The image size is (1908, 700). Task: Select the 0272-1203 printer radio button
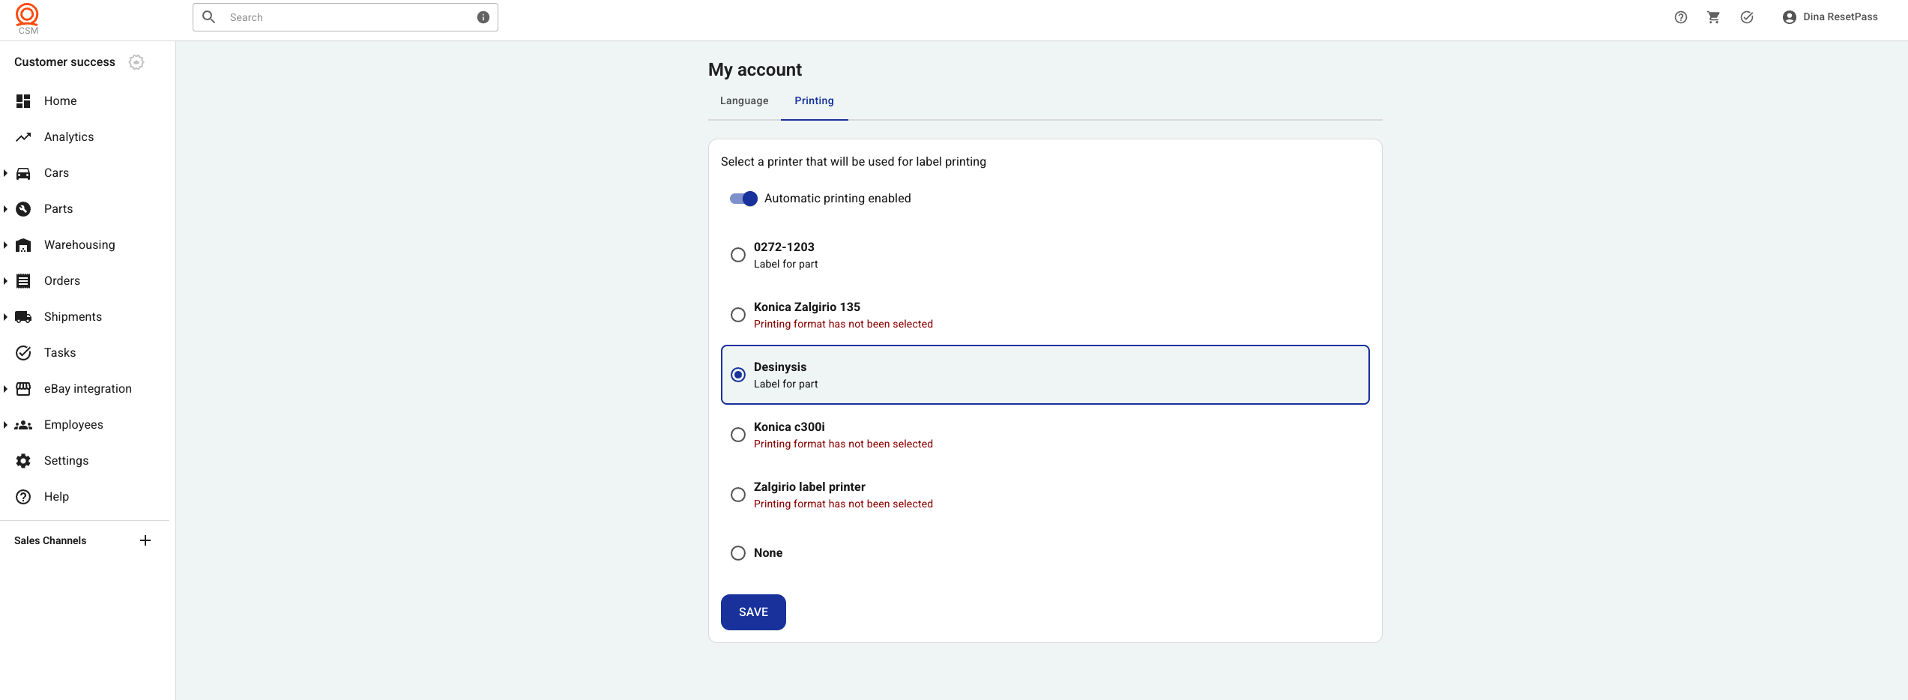pyautogui.click(x=738, y=255)
